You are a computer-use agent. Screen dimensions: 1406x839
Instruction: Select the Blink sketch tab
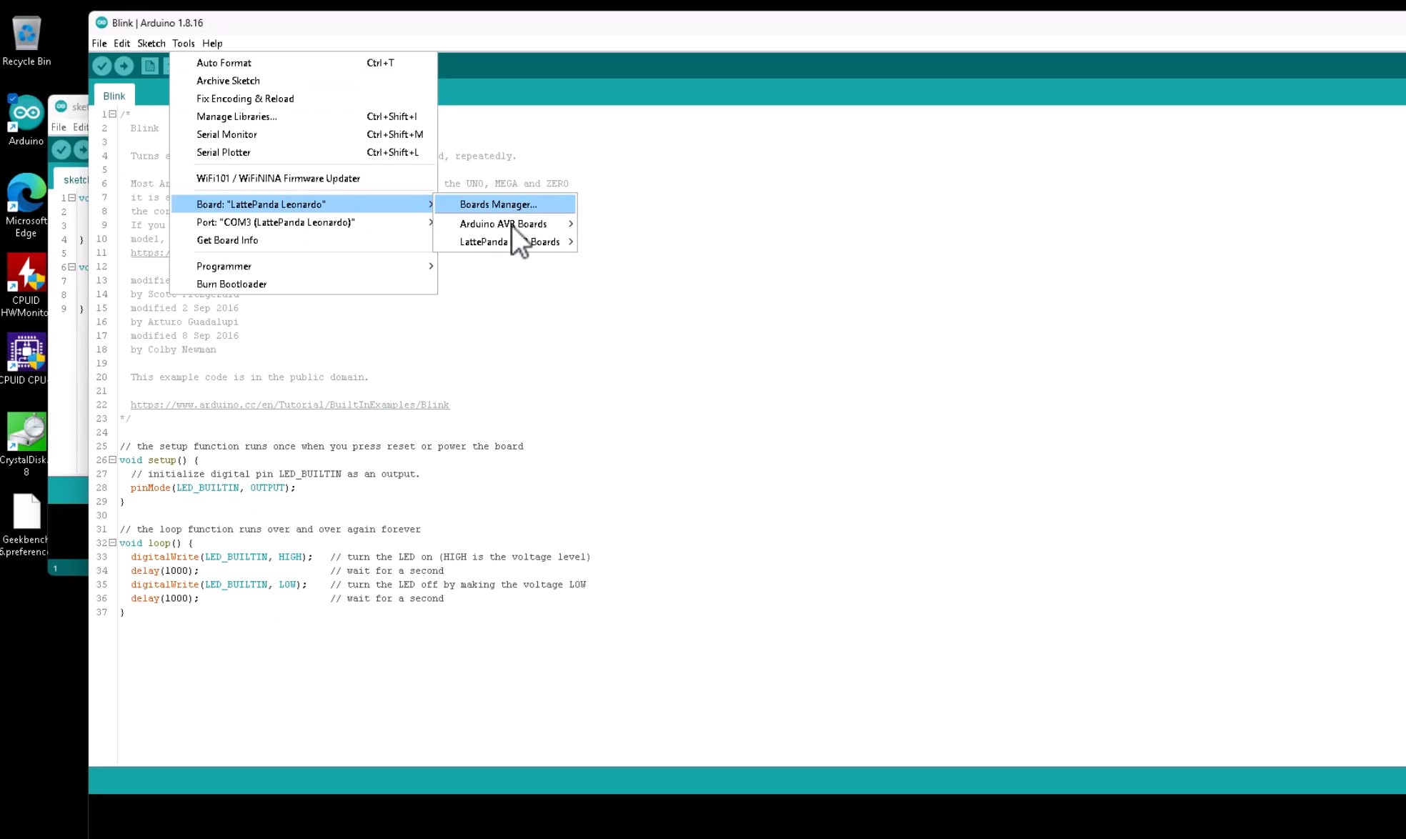(x=114, y=96)
